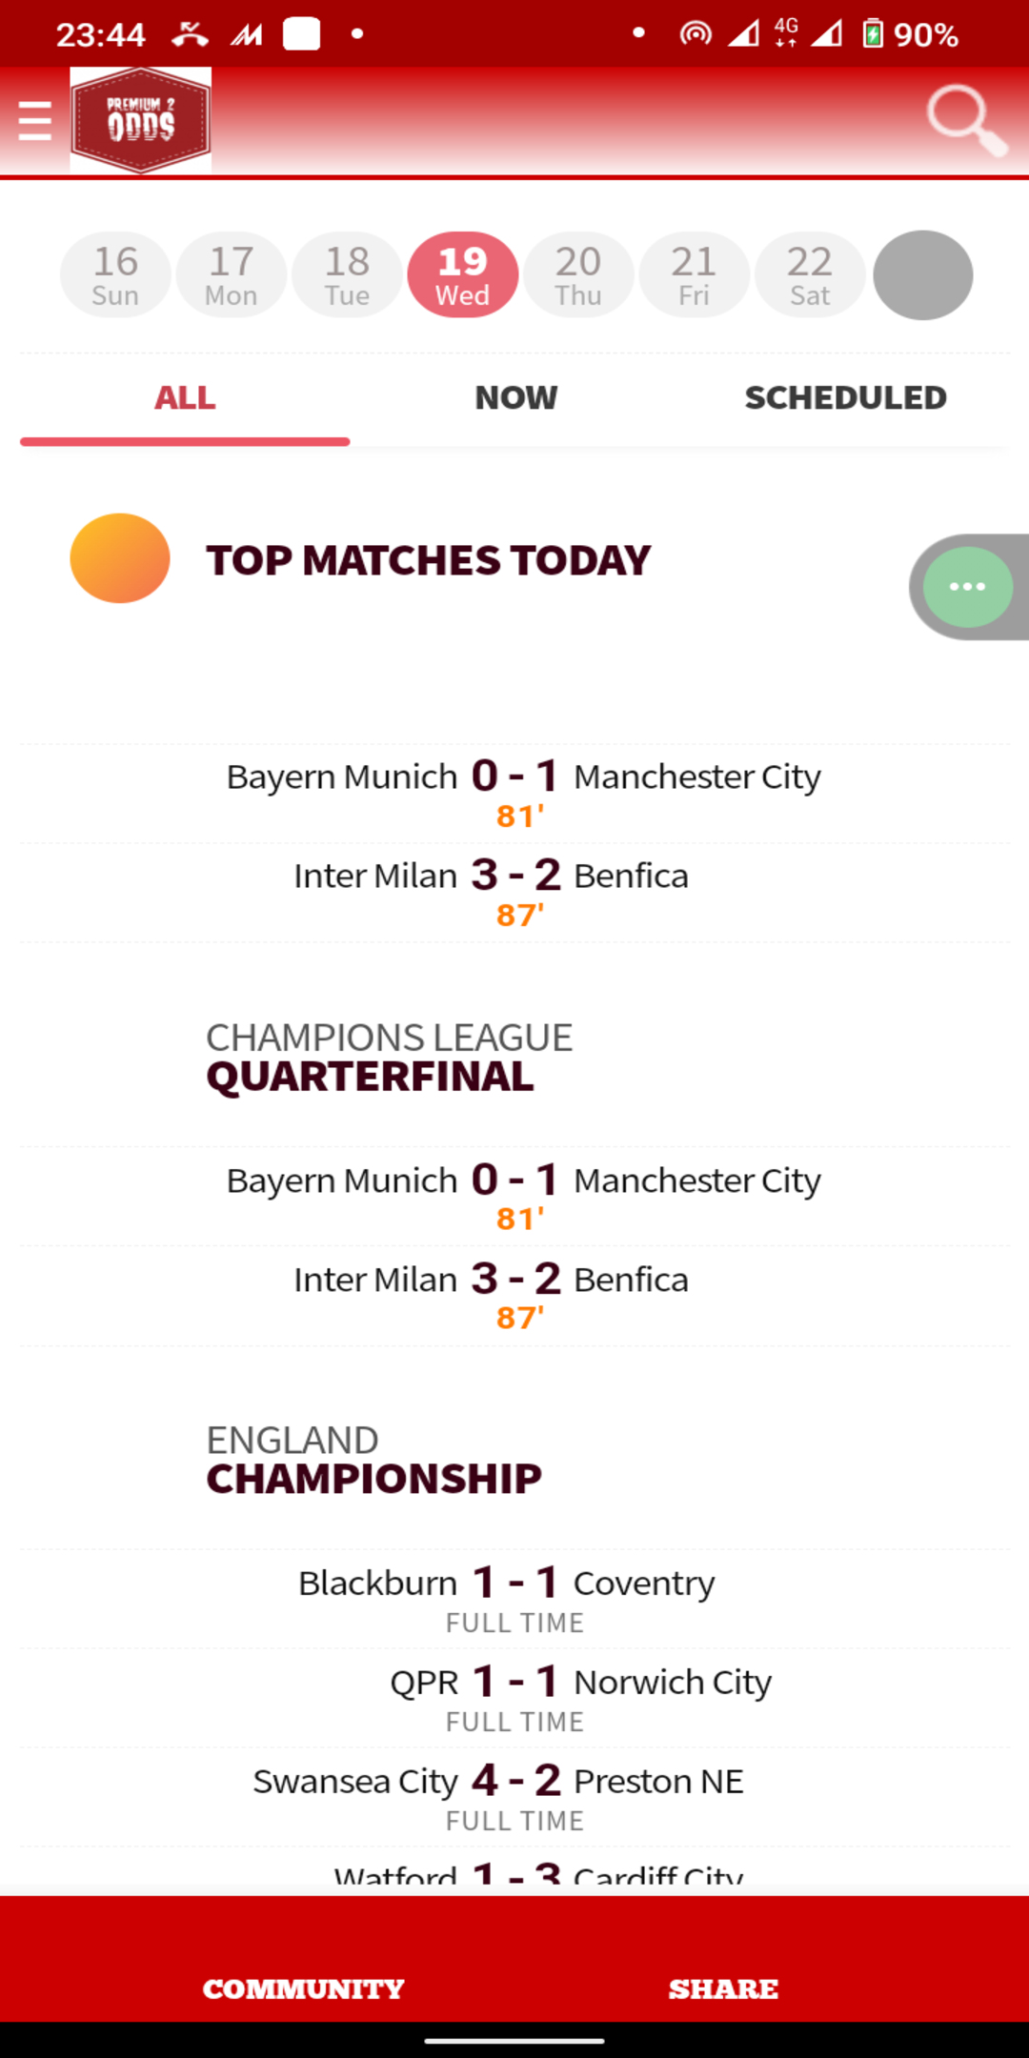Image resolution: width=1029 pixels, height=2058 pixels.
Task: Tap the green chat bubble icon
Action: click(967, 587)
